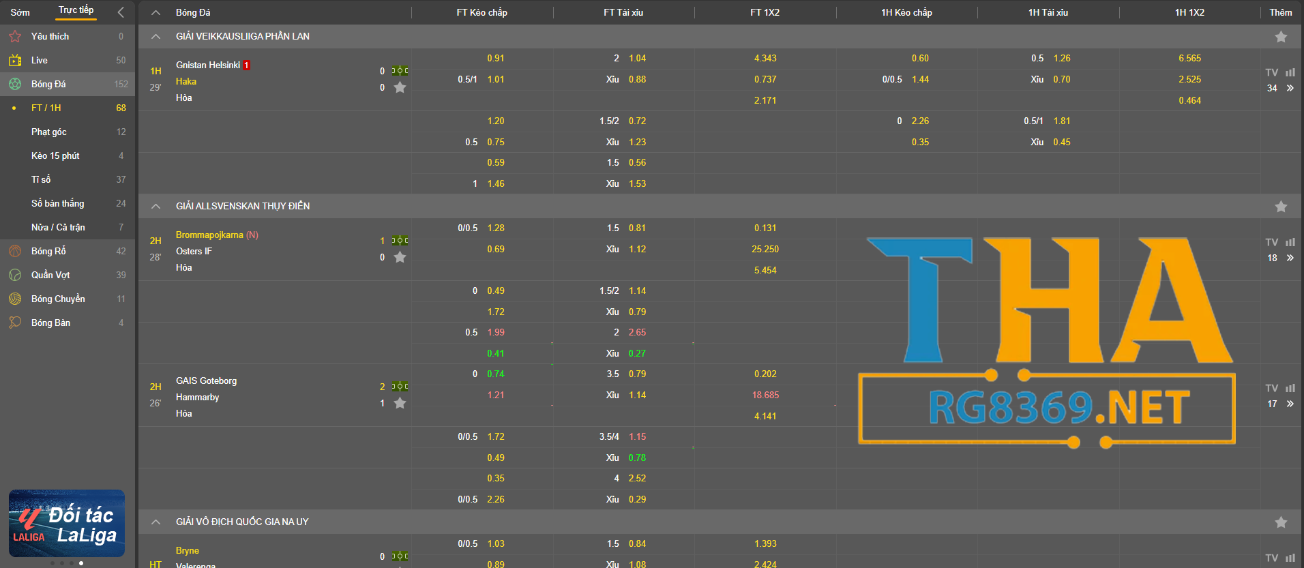Watch TV stream for Brommapojkarna match

click(x=1272, y=242)
